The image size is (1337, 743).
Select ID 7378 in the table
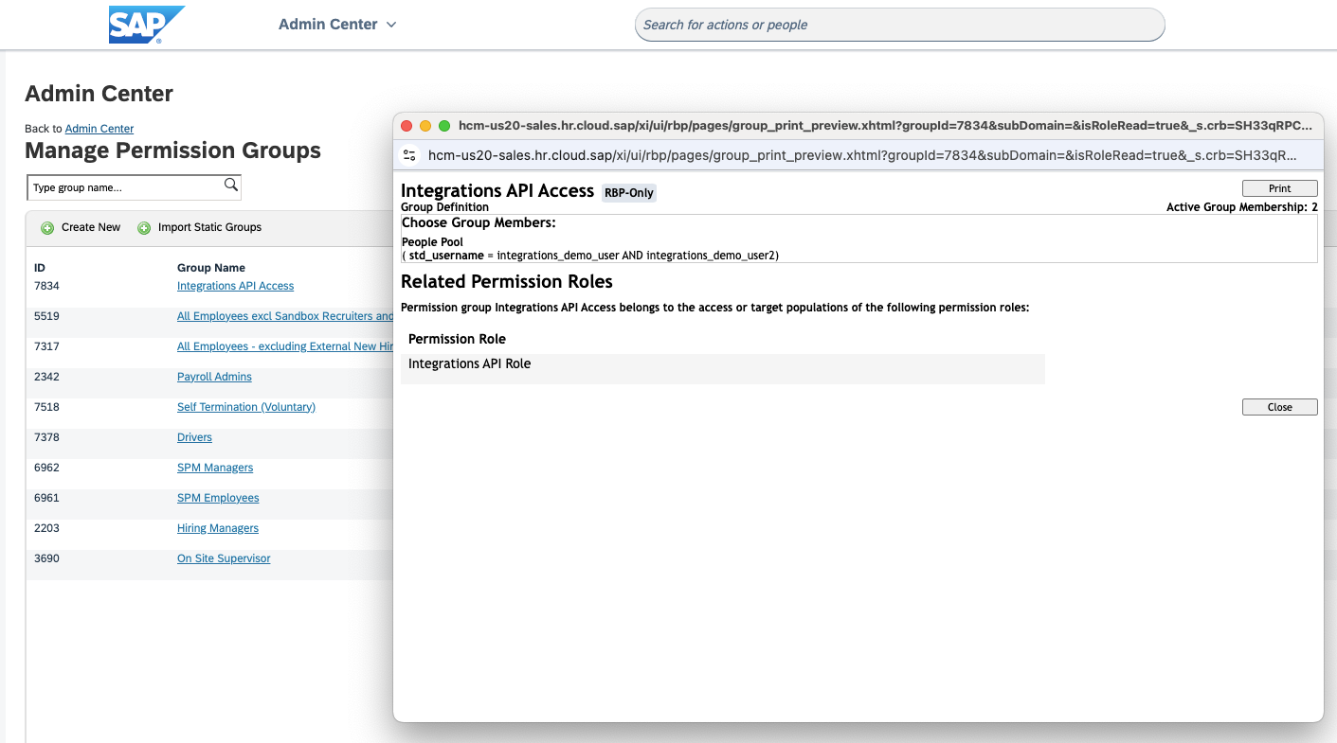click(x=46, y=437)
